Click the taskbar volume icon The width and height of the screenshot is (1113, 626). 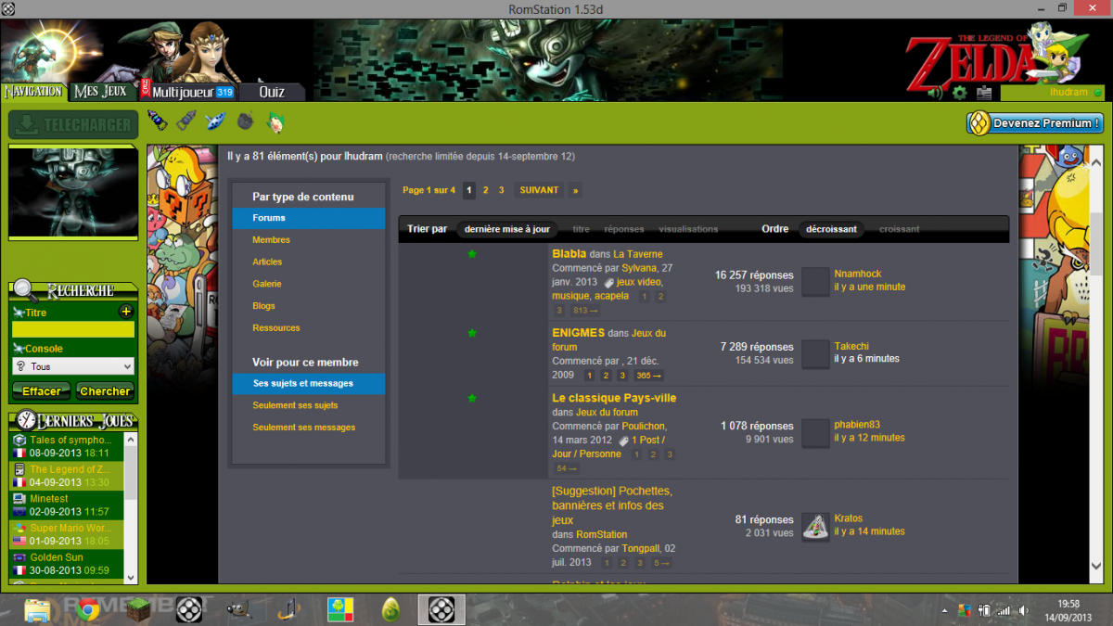click(1023, 610)
